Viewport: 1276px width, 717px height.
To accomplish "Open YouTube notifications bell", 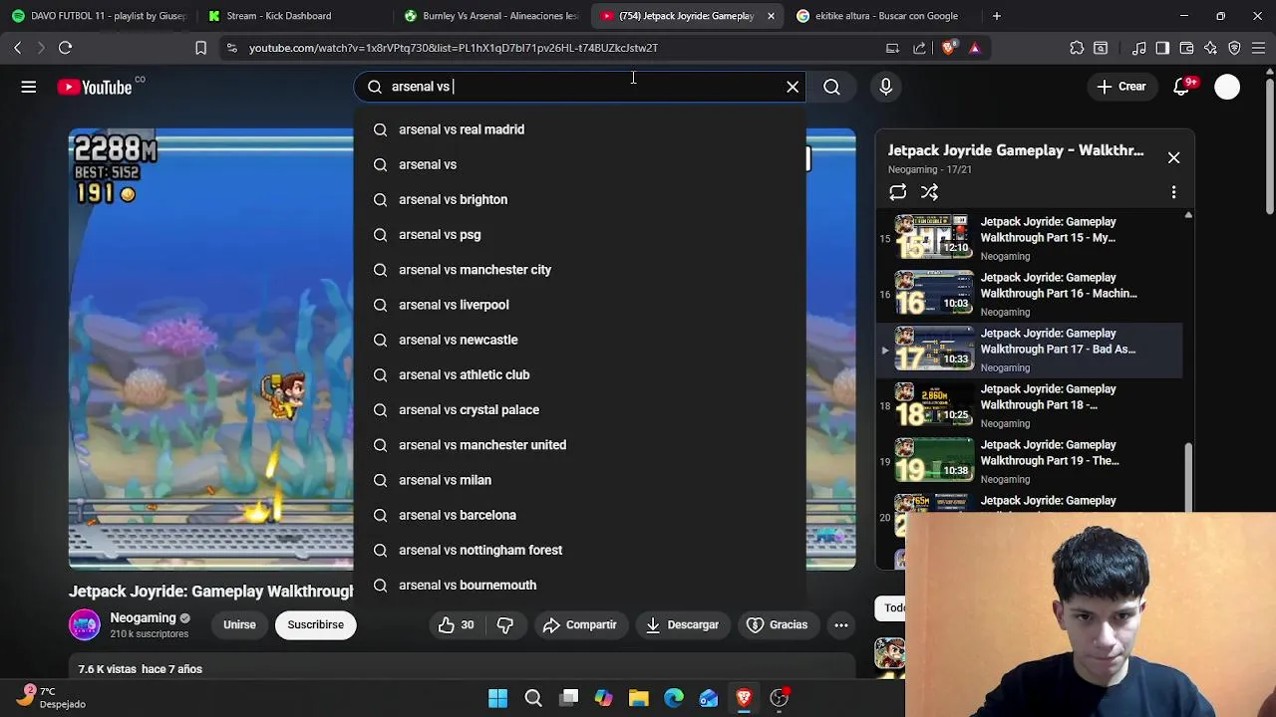I will tap(1181, 87).
